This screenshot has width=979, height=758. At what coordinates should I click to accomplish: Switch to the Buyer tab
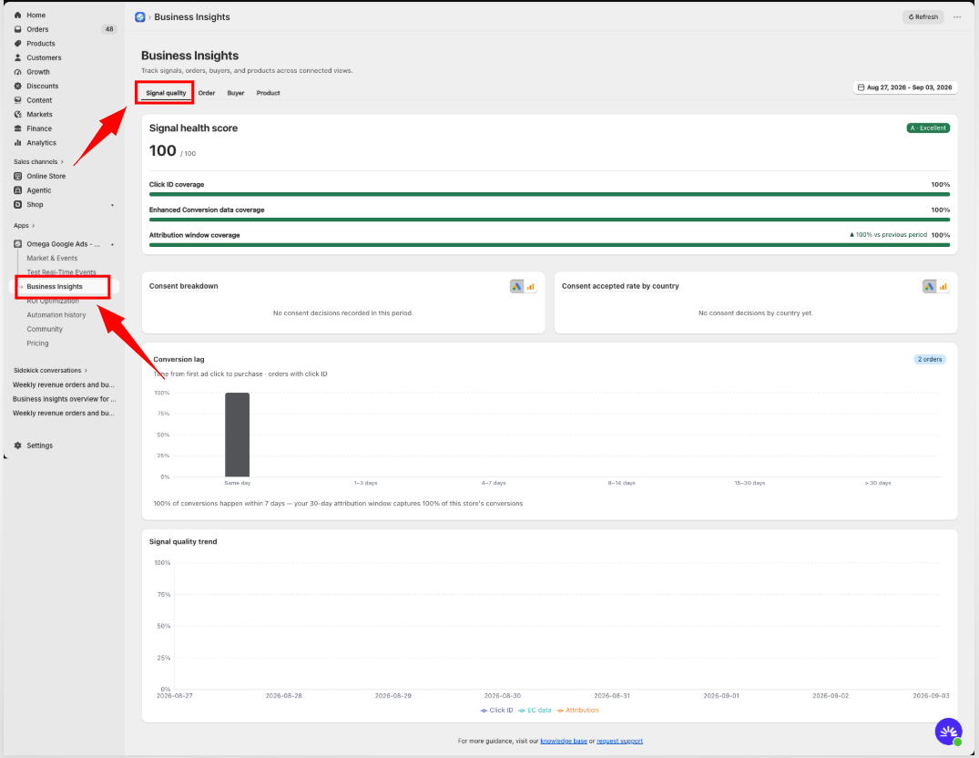pos(235,93)
